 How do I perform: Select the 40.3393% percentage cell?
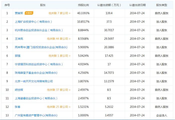(83, 13)
